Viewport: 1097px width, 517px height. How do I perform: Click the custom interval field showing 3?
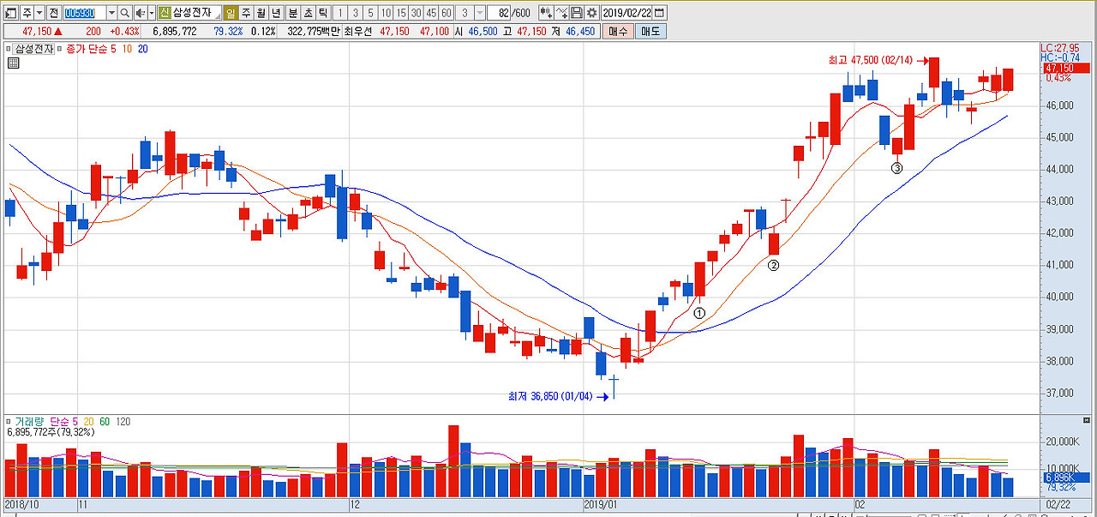(465, 13)
